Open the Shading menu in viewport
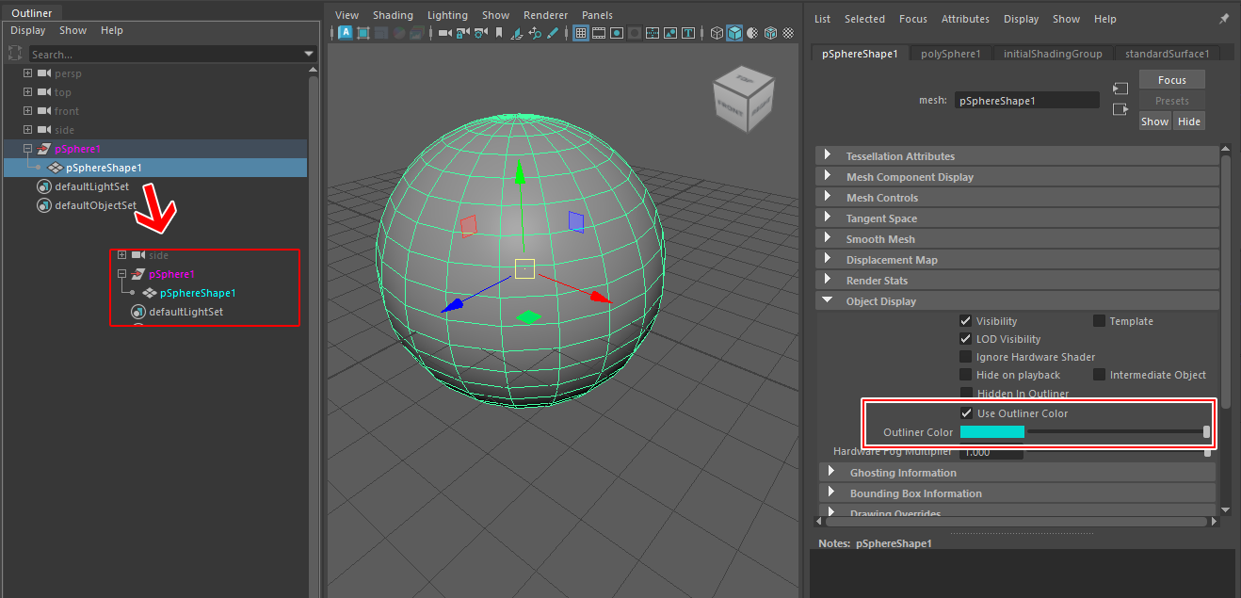This screenshot has height=598, width=1241. (x=393, y=15)
